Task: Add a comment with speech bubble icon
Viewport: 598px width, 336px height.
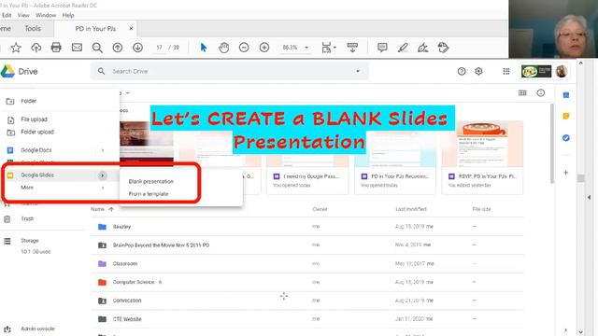Action: (x=382, y=48)
